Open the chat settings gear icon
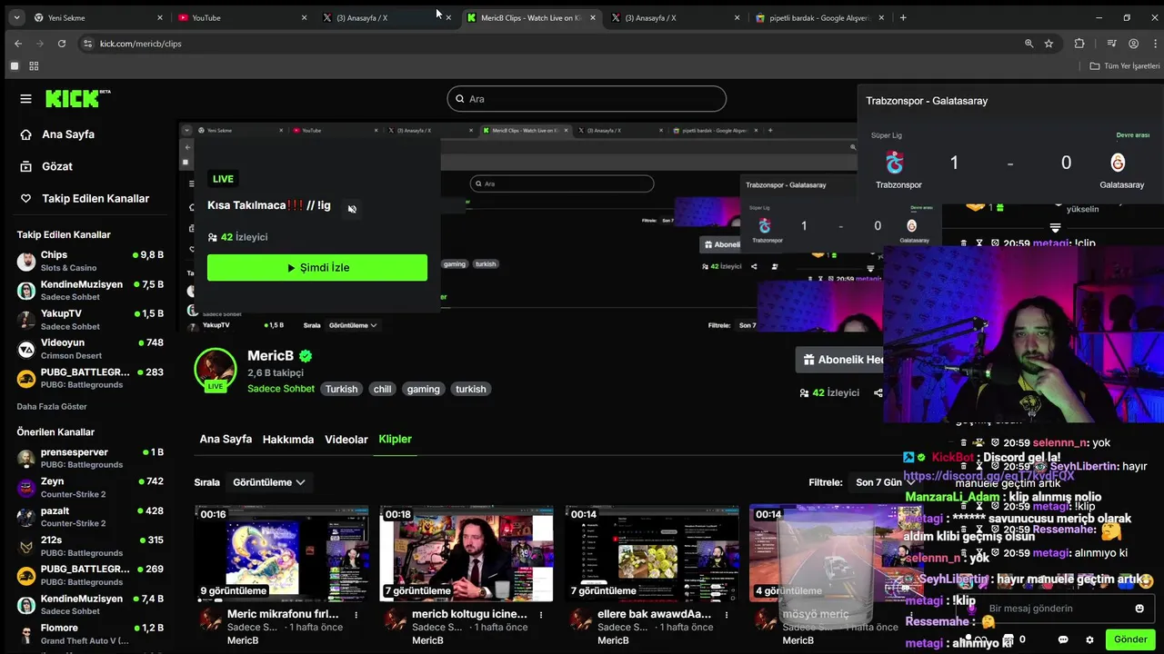 [x=1089, y=639]
